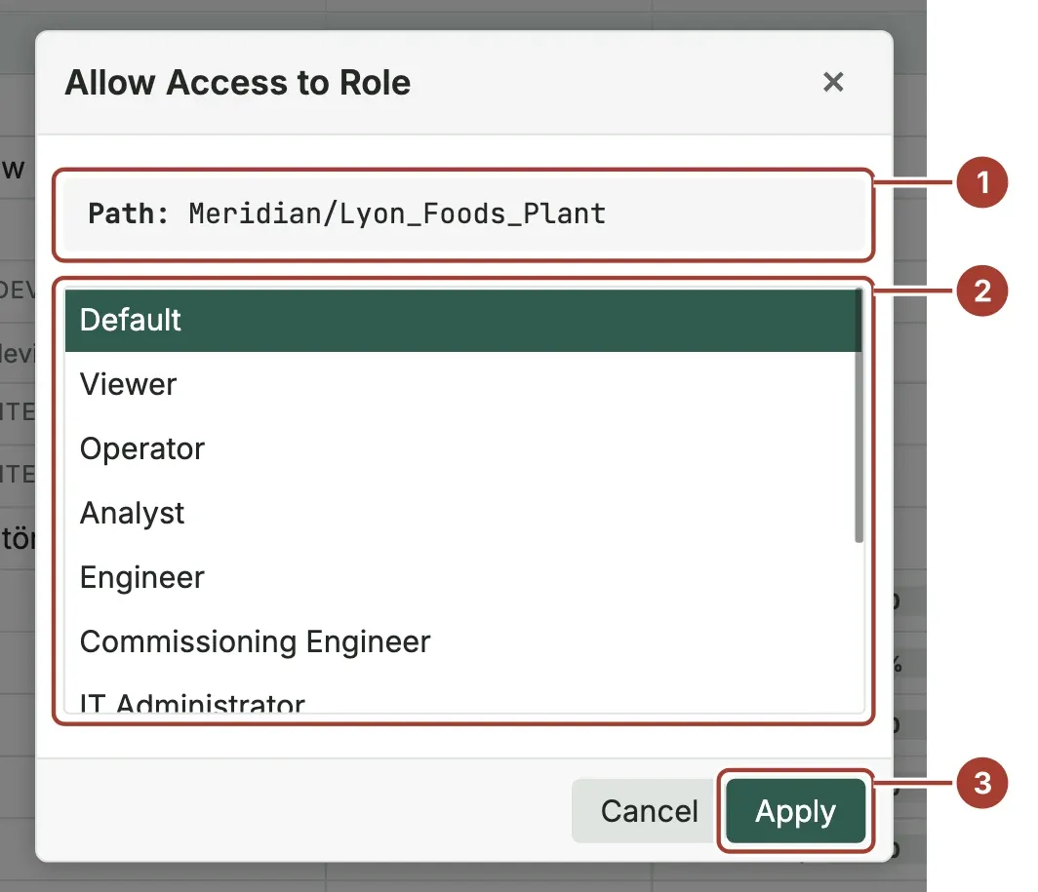Select the Viewer role
This screenshot has width=1038, height=892.
click(x=460, y=384)
